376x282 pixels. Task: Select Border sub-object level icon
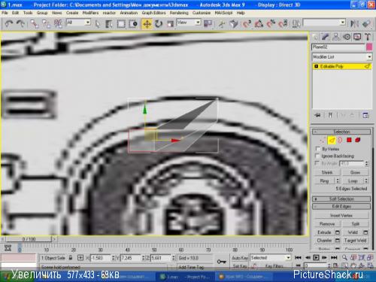point(340,140)
